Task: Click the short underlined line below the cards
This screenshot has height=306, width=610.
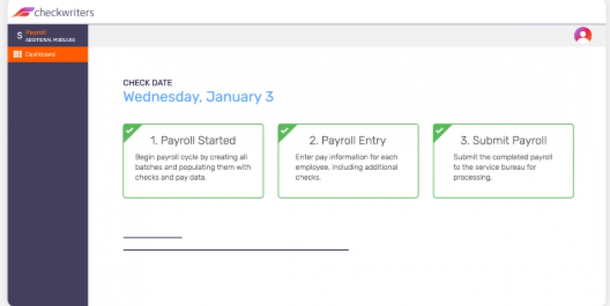Action: [152, 237]
